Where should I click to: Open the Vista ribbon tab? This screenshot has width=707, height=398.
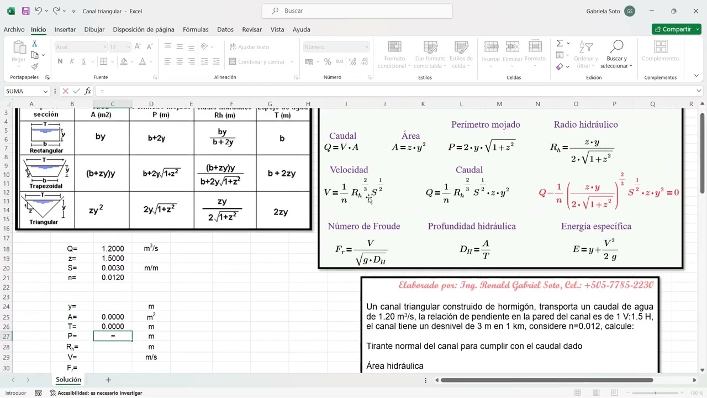pos(277,29)
